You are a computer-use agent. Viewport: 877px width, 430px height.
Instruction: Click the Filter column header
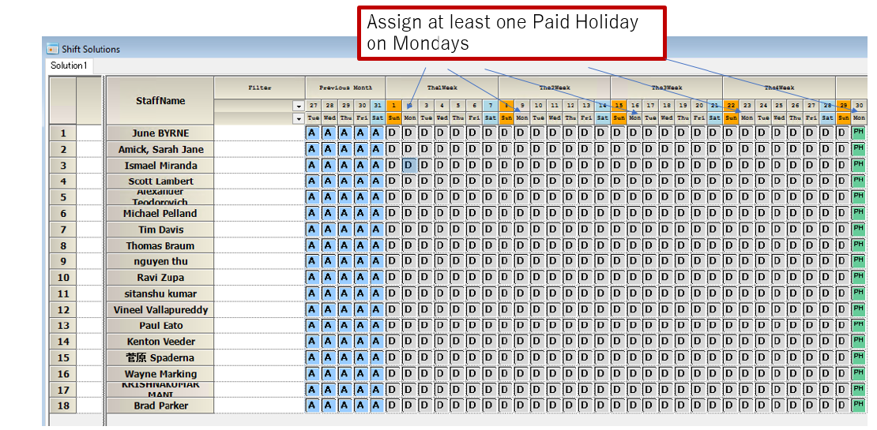tap(259, 88)
